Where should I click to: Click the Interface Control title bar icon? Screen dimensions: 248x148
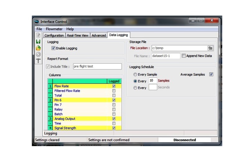[x=37, y=22]
